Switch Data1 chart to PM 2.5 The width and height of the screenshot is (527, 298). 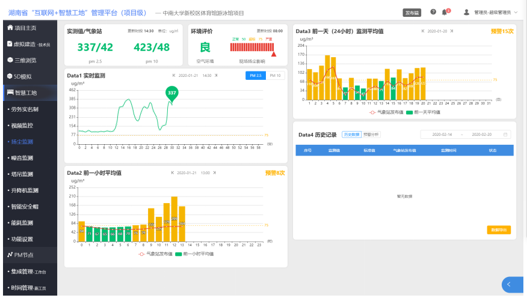pos(255,76)
